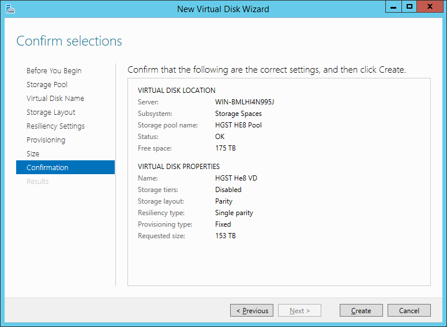Open the Size step
The height and width of the screenshot is (327, 447).
[x=33, y=153]
